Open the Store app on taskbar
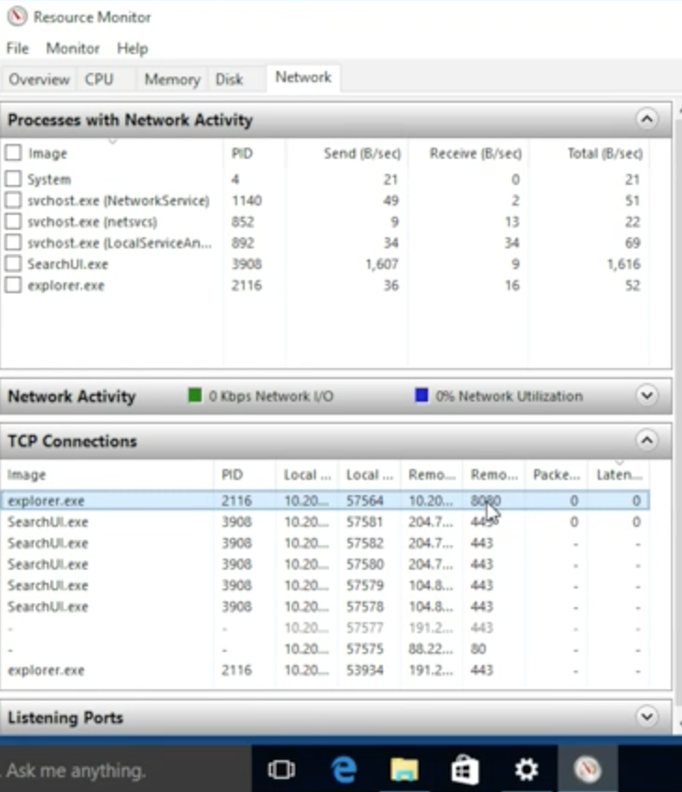 point(465,770)
